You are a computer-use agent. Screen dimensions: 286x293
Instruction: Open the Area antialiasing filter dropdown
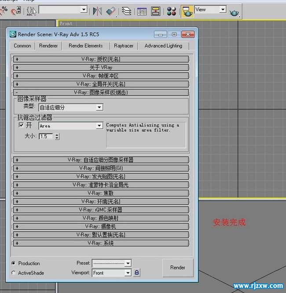[71, 126]
